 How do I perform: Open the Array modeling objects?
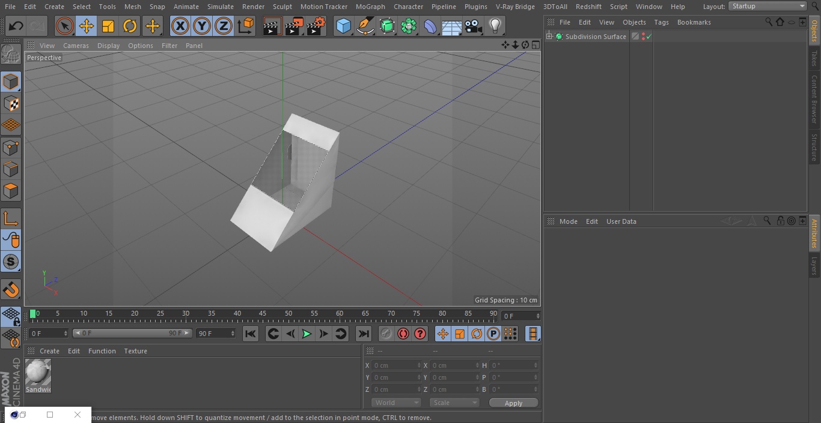pos(409,26)
